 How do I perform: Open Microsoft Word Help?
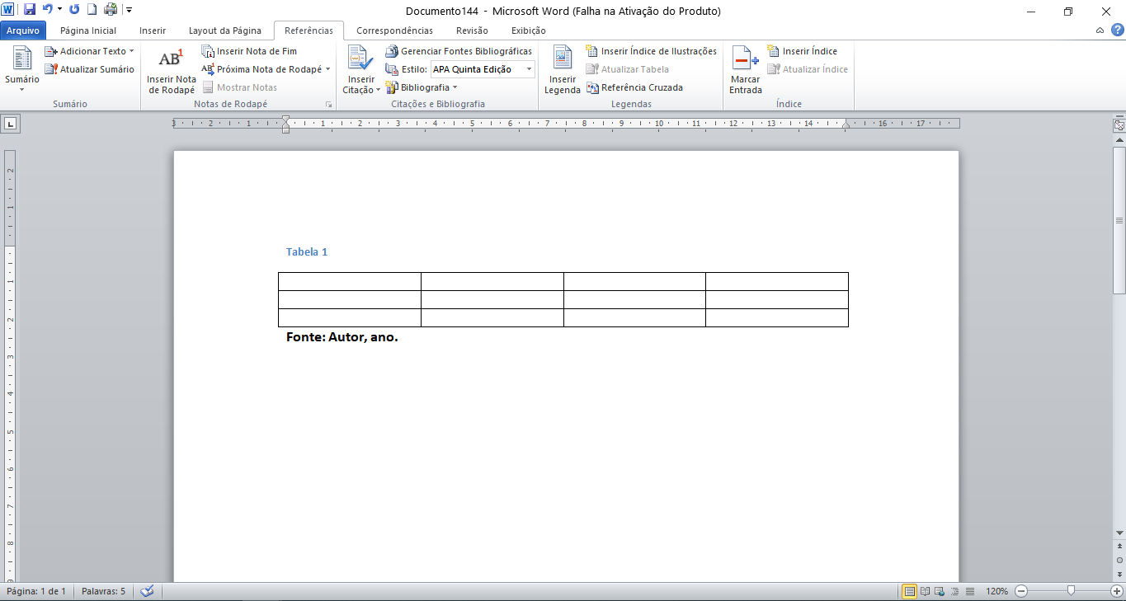click(x=1117, y=31)
